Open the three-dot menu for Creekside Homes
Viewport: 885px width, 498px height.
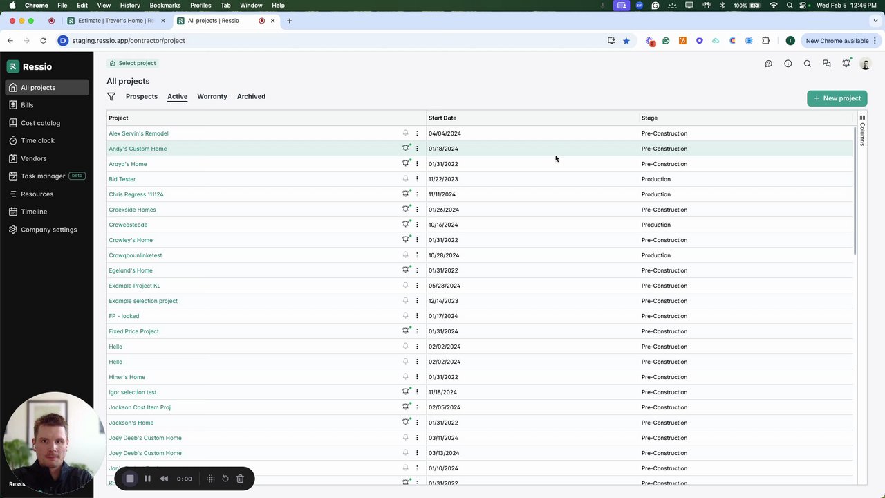[x=417, y=210]
